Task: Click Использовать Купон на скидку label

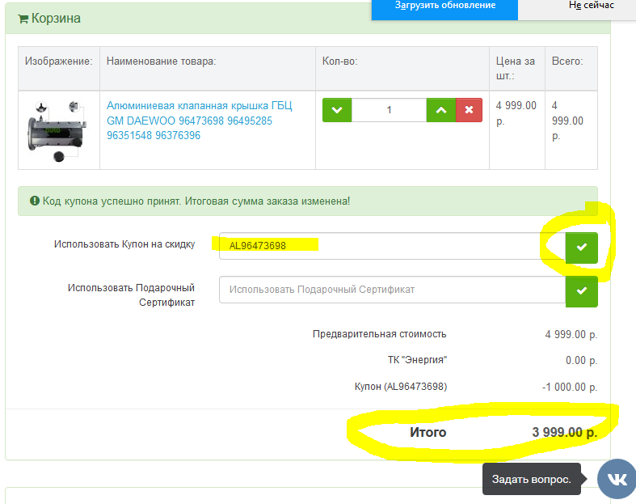Action: point(124,244)
